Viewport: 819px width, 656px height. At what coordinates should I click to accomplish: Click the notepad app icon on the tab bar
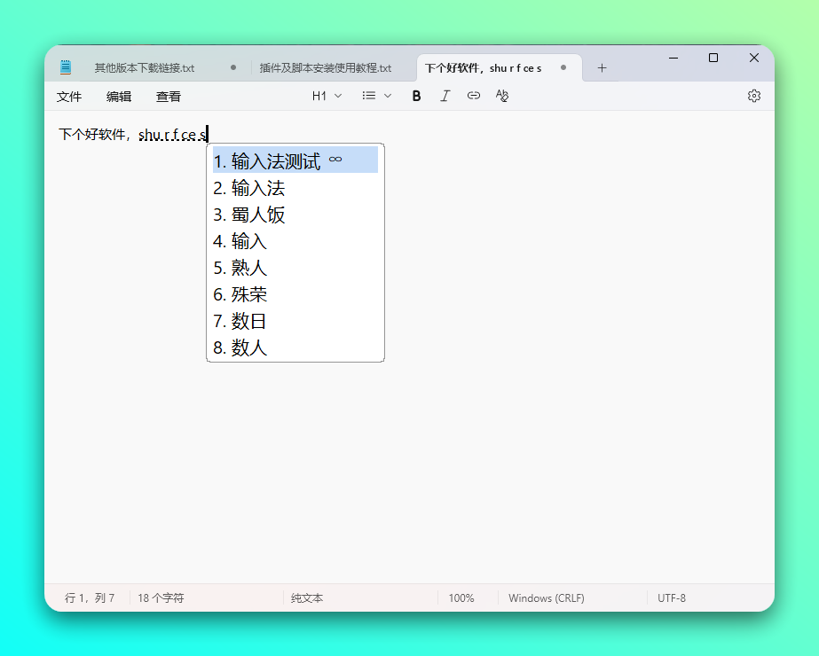point(65,66)
